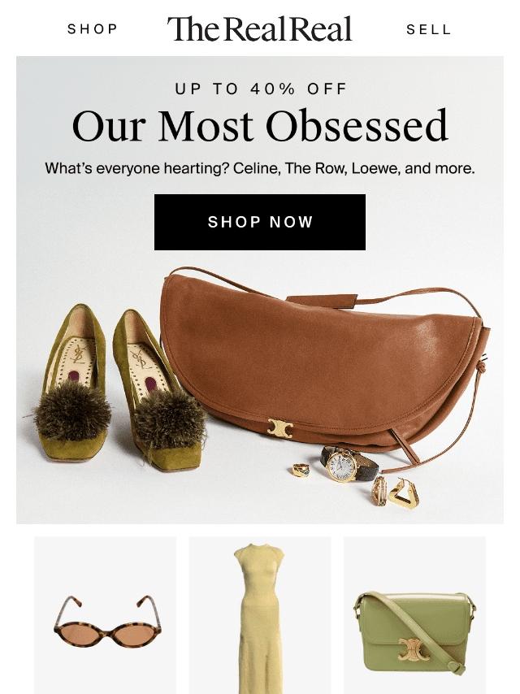Click the gold triangular hoop earrings
This screenshot has height=694, width=520.
point(395,492)
